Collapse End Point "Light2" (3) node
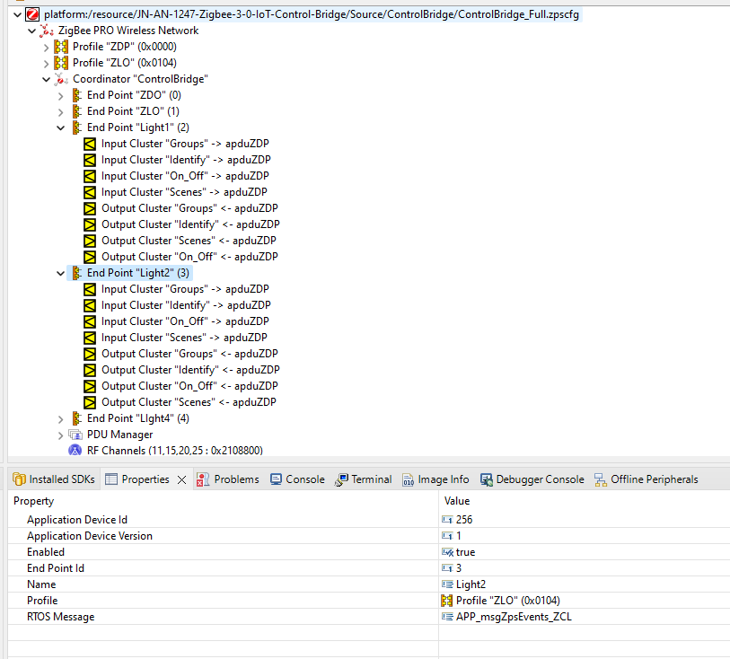 [x=60, y=274]
